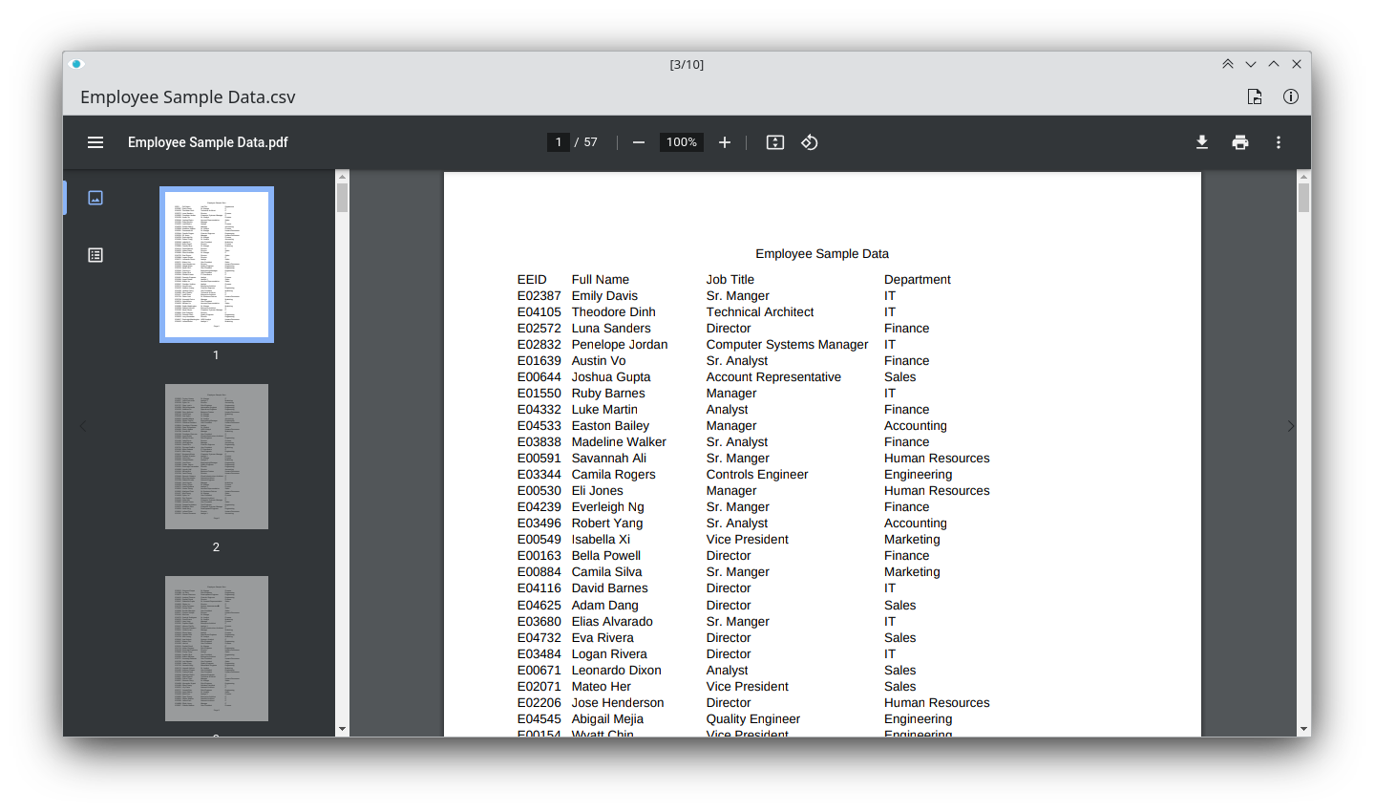Download the PDF file
The image size is (1375, 812).
pos(1202,142)
